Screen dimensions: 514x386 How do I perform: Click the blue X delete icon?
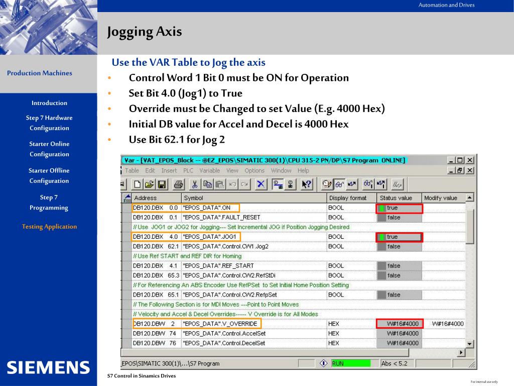tap(261, 184)
